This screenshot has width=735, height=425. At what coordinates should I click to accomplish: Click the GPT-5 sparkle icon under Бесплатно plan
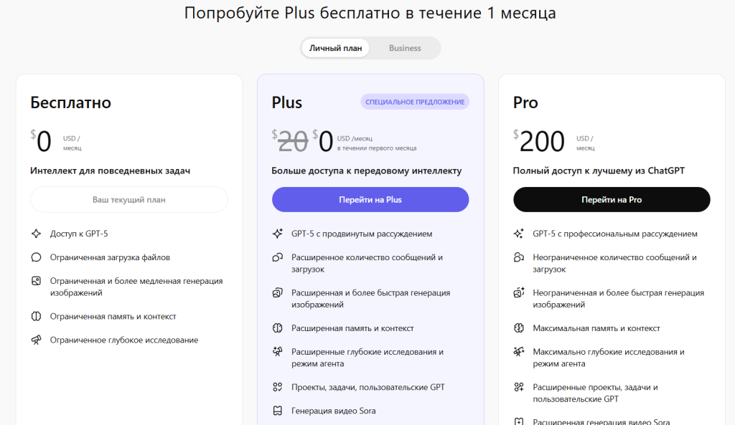click(36, 233)
